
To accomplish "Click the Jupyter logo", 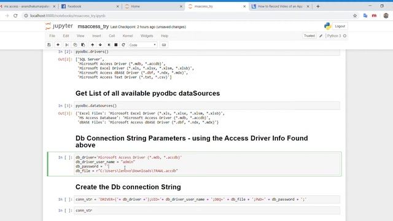I will coord(59,26).
